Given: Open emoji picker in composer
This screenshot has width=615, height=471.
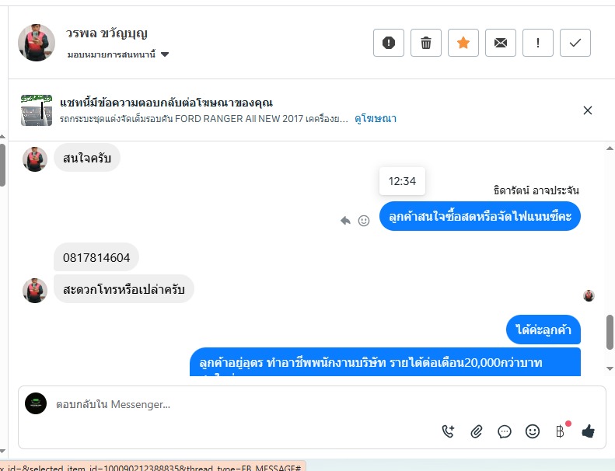Looking at the screenshot, I should 533,431.
